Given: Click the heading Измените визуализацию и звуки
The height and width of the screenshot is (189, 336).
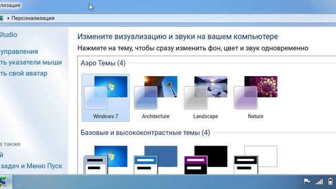Looking at the screenshot, I should [x=177, y=36].
